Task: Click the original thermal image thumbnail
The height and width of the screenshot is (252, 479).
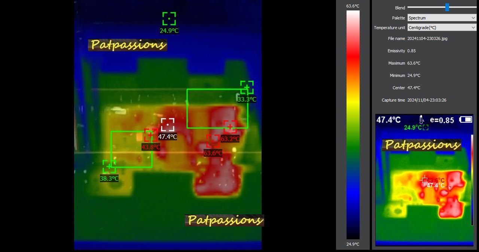Action: coord(424,180)
